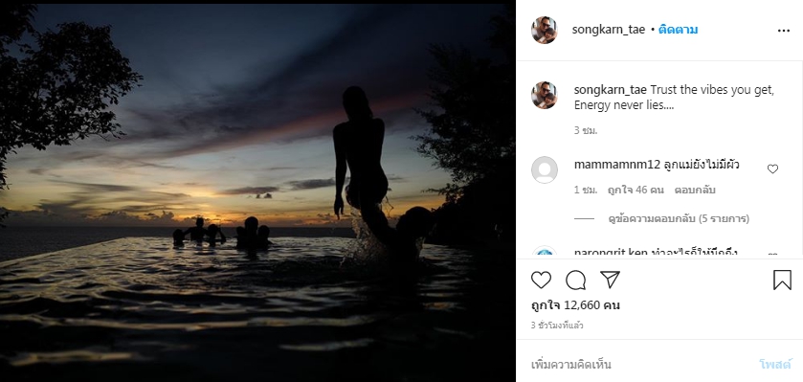Image resolution: width=803 pixels, height=382 pixels.
Task: Click the โพสต์ post button
Action: pyautogui.click(x=775, y=365)
